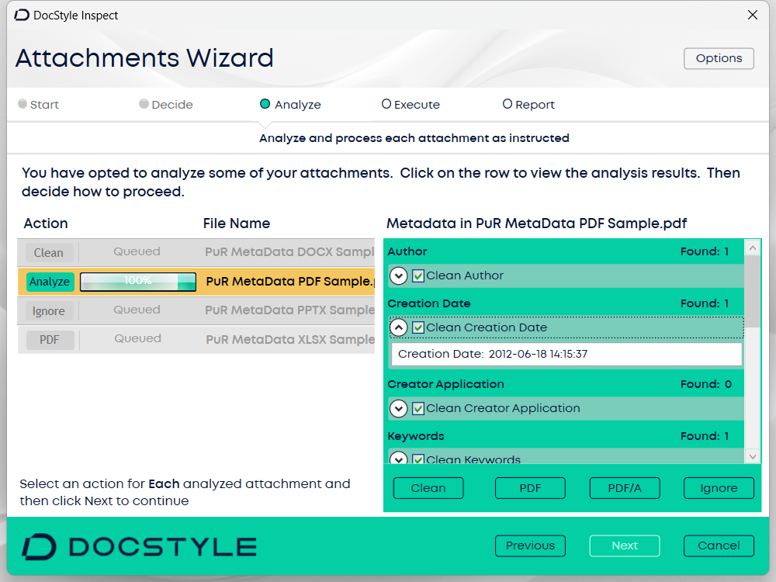The height and width of the screenshot is (582, 776).
Task: Click the Analyze action for PDF sample
Action: pyautogui.click(x=50, y=282)
